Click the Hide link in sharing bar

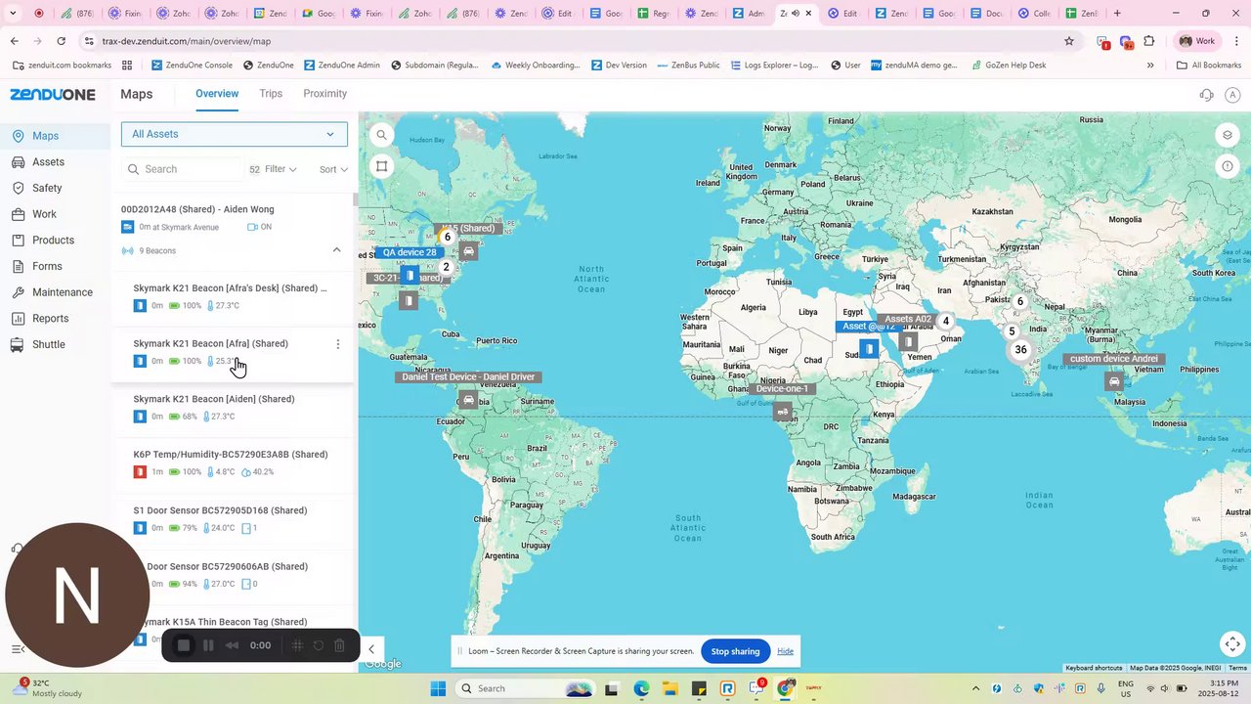pyautogui.click(x=785, y=651)
